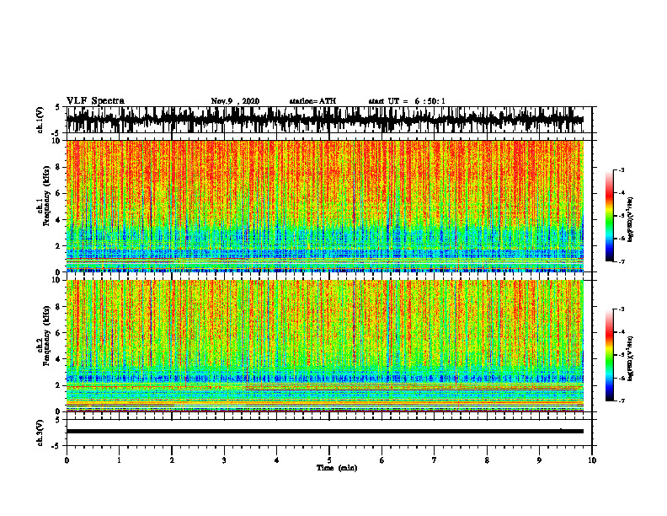This screenshot has height=516, width=667.
Task: Click the "Time (min)" x-axis label
Action: 337,468
